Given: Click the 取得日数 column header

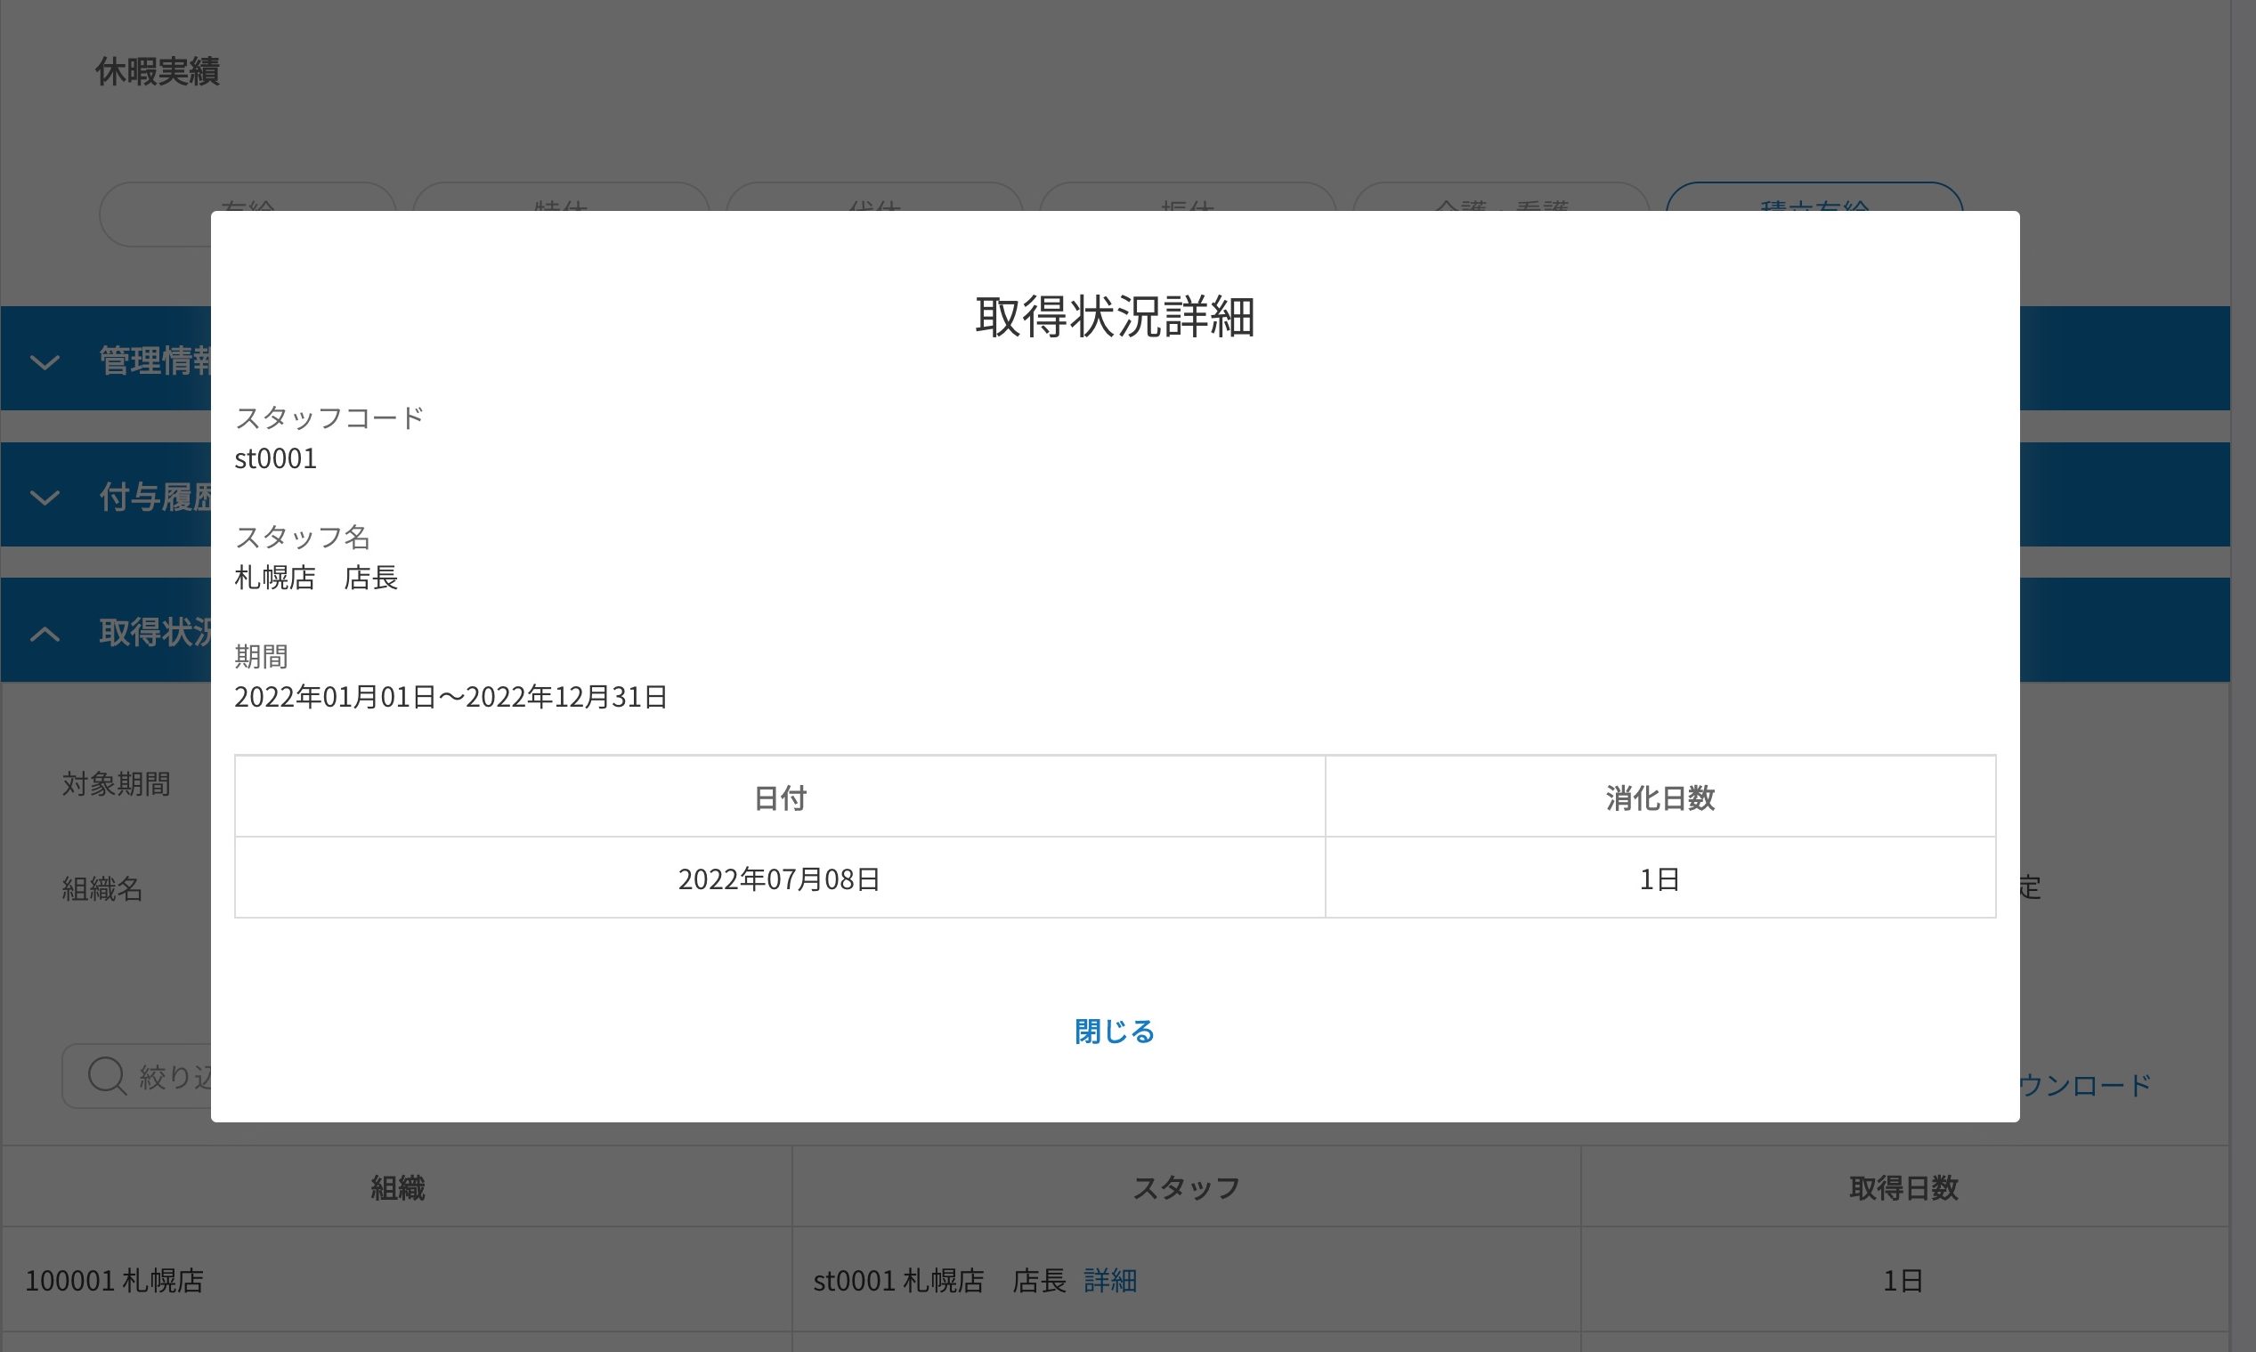Looking at the screenshot, I should [x=1903, y=1188].
